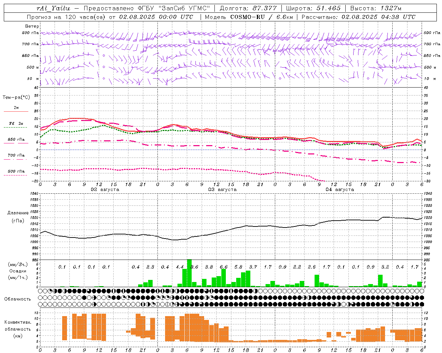Click the "850 гПа" temperature legend label
Viewport: 442px width, 353px height.
(16, 140)
